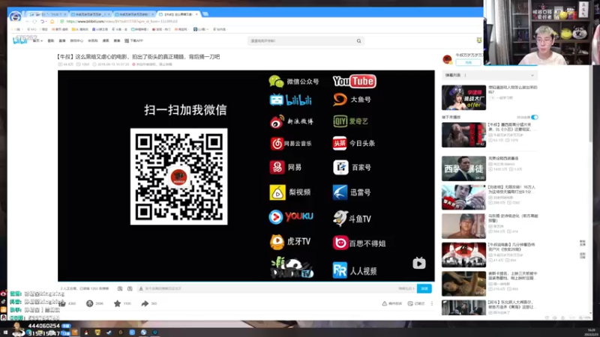Open the 首页 header dropdown
600x337 pixels.
[x=37, y=40]
